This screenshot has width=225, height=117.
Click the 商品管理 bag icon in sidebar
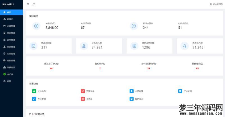coord(4,33)
